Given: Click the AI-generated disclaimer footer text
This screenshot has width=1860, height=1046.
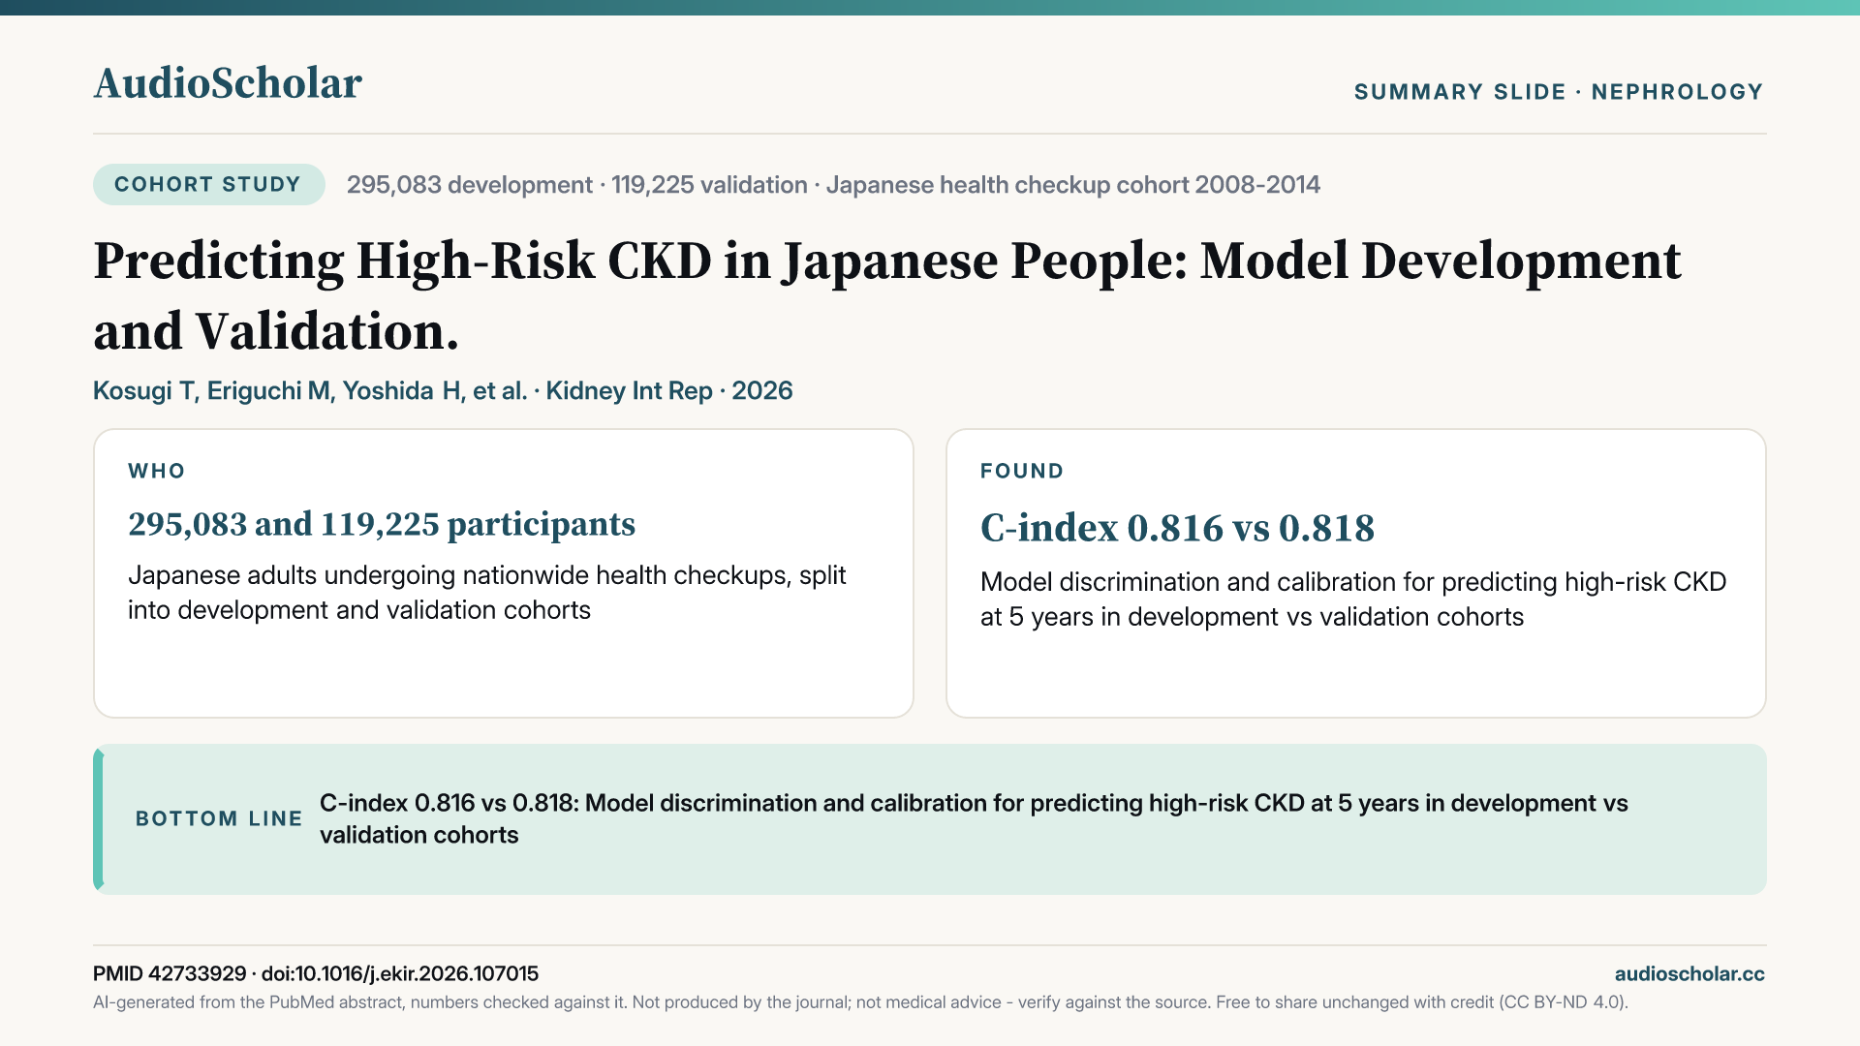Looking at the screenshot, I should pyautogui.click(x=860, y=1002).
